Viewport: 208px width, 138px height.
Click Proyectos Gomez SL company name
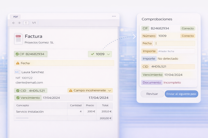(39, 43)
